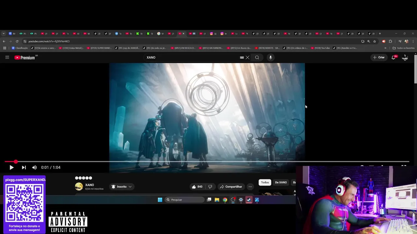Click inside the XANO search field

point(192,58)
